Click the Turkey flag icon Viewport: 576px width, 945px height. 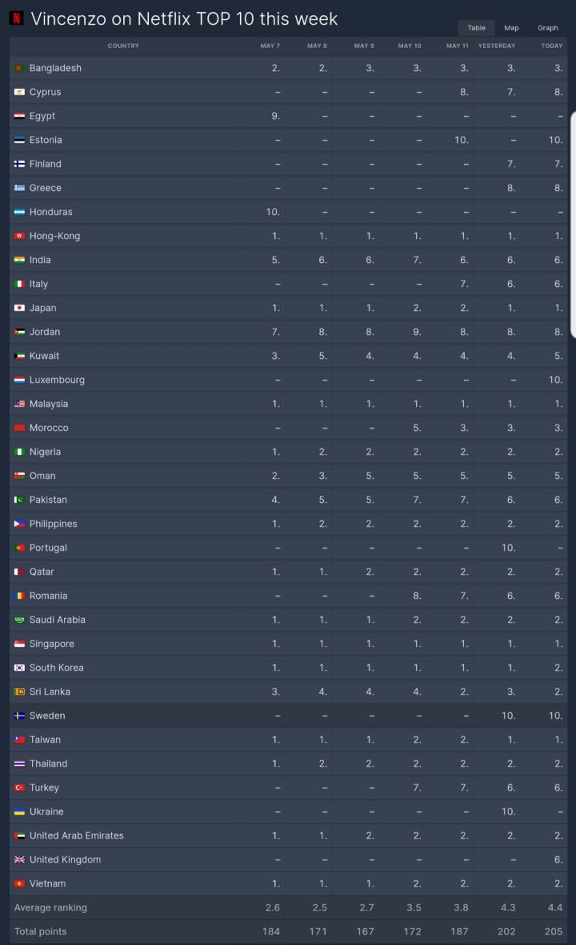20,787
